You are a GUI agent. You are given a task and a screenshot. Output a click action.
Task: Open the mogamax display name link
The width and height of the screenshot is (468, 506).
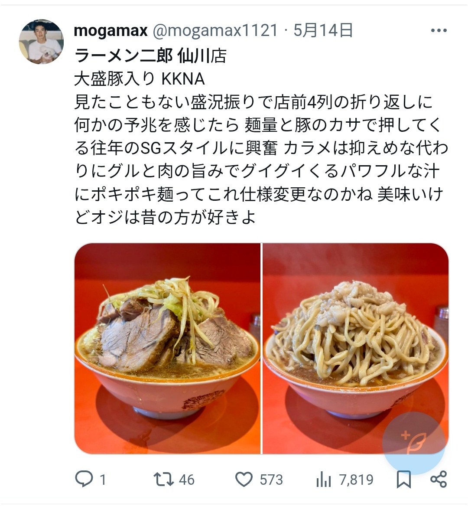click(110, 31)
